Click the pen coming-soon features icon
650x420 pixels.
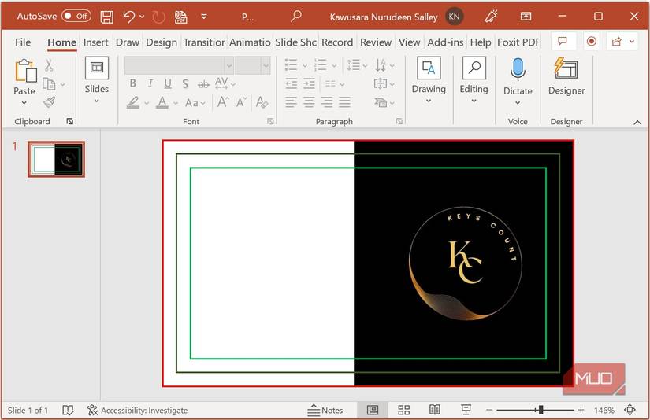pos(491,17)
